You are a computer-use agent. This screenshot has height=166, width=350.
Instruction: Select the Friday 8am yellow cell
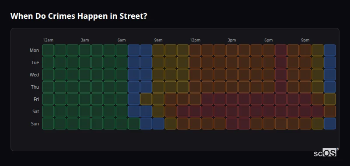[146, 99]
